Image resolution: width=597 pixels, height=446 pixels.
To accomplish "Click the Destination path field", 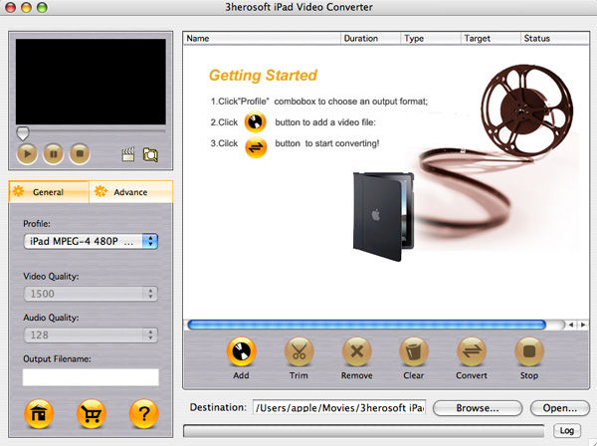I will [339, 408].
